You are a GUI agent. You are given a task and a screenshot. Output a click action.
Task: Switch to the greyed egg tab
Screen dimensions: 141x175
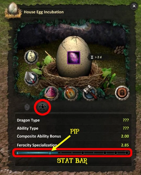pyautogui.click(x=27, y=107)
